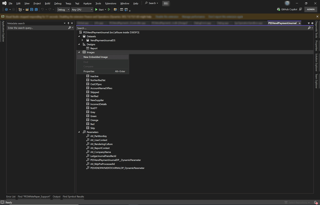Click the Open File folder icon
320x205 pixels.
[27, 10]
